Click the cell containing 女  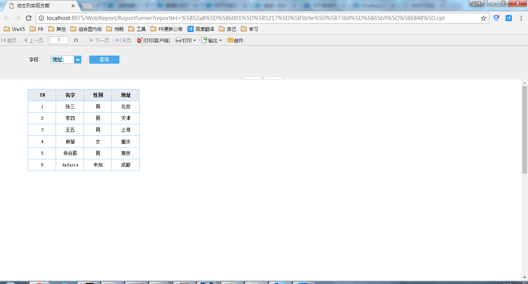pyautogui.click(x=98, y=142)
